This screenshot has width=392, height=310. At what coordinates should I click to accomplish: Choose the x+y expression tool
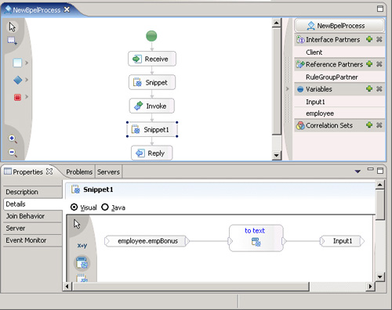[82, 246]
